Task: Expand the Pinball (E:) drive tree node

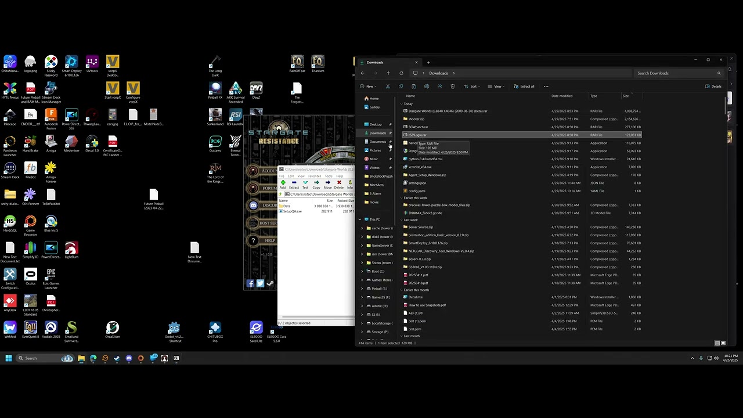Action: pos(362,289)
